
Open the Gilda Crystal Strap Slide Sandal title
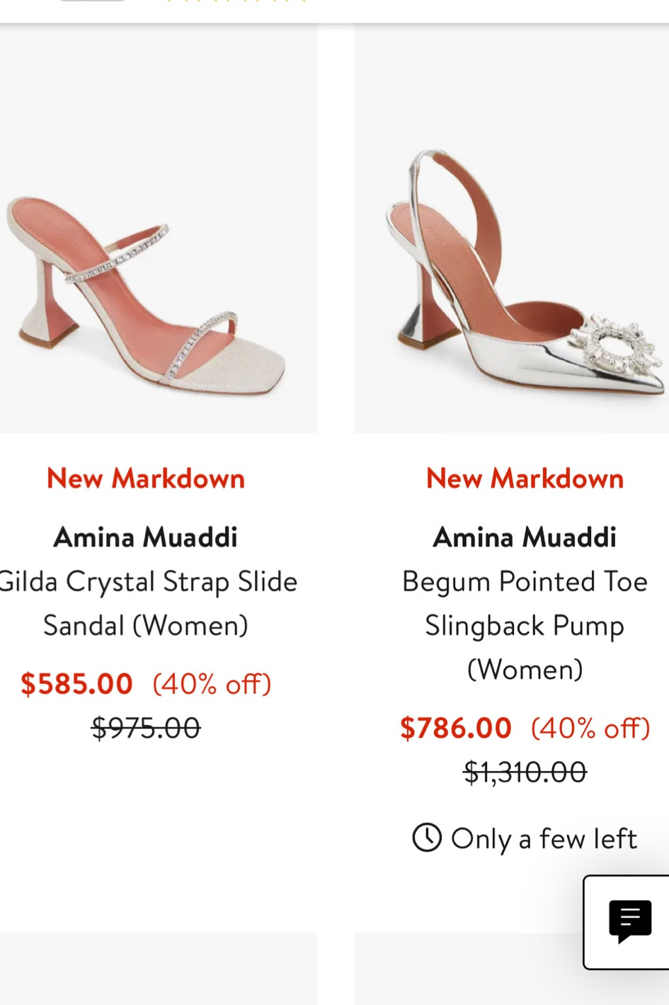(146, 602)
